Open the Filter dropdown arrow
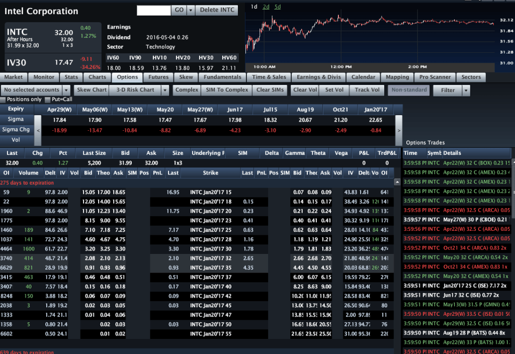 click(466, 91)
